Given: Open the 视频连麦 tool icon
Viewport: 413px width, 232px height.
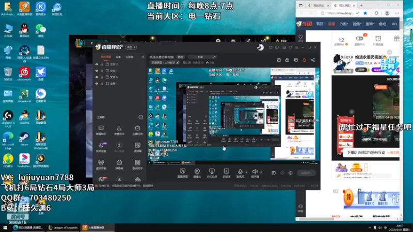Looking at the screenshot, I should [x=101, y=147].
